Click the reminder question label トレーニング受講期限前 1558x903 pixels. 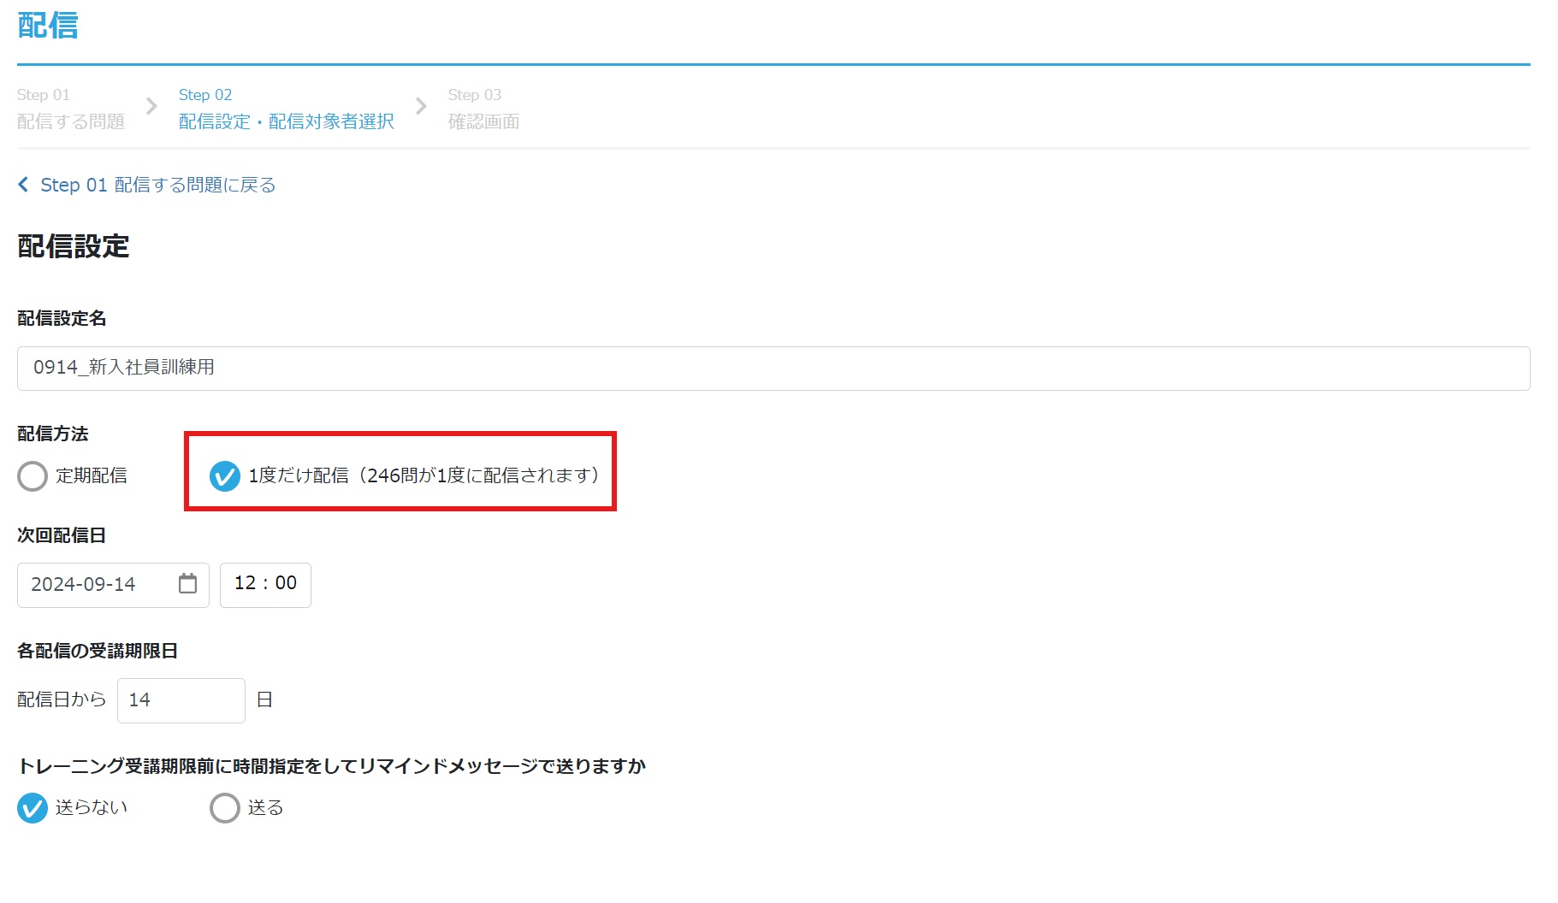coord(331,766)
